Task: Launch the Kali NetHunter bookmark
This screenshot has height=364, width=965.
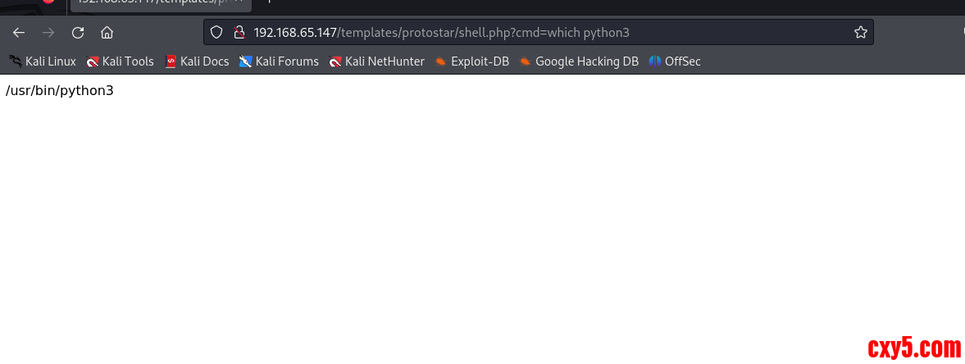Action: (x=376, y=61)
